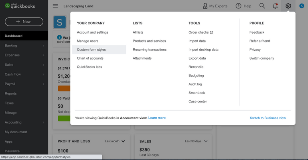
Task: Open Chart of accounts
Action: coord(90,58)
